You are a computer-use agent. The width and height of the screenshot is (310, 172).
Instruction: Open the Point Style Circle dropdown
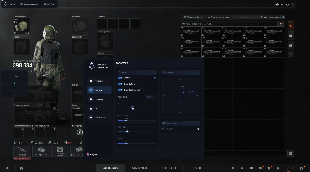[x=151, y=97]
